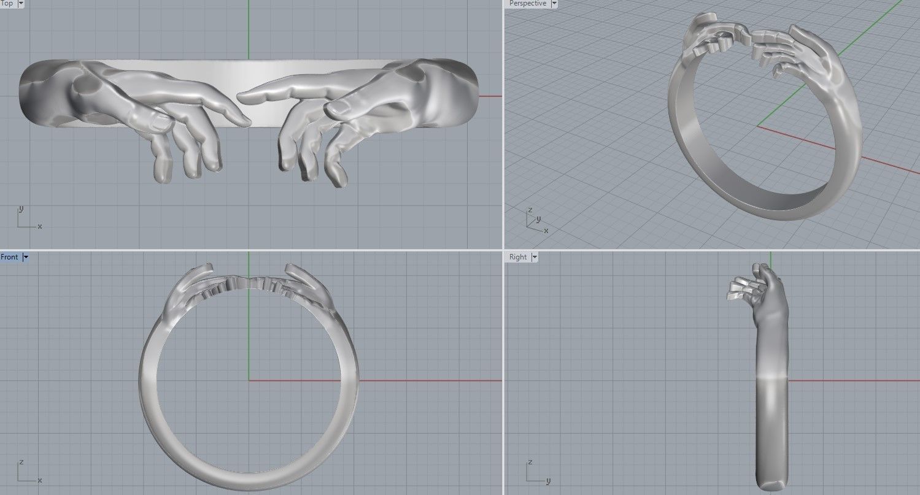The image size is (920, 495).
Task: Open the Top viewport dropdown arrow
Action: pyautogui.click(x=21, y=3)
